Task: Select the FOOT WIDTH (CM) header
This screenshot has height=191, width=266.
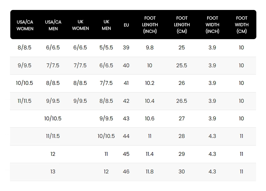Action: point(242,25)
